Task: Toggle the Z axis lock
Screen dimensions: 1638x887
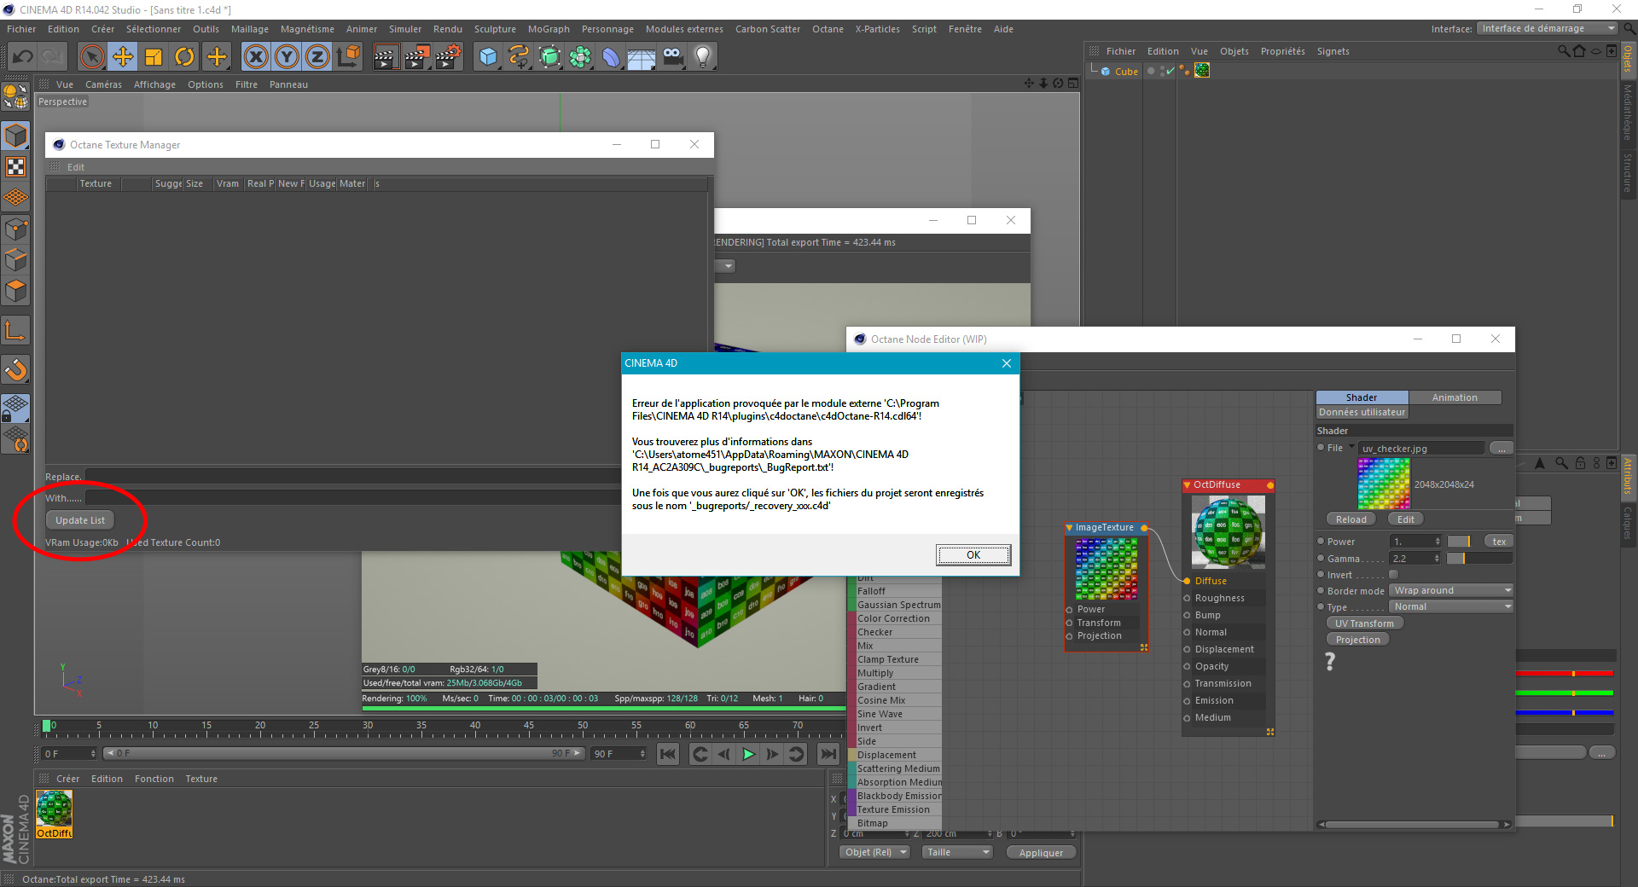Action: 317,57
